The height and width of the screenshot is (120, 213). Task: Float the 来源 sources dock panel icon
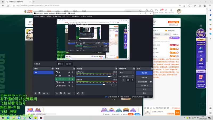[x=74, y=69]
